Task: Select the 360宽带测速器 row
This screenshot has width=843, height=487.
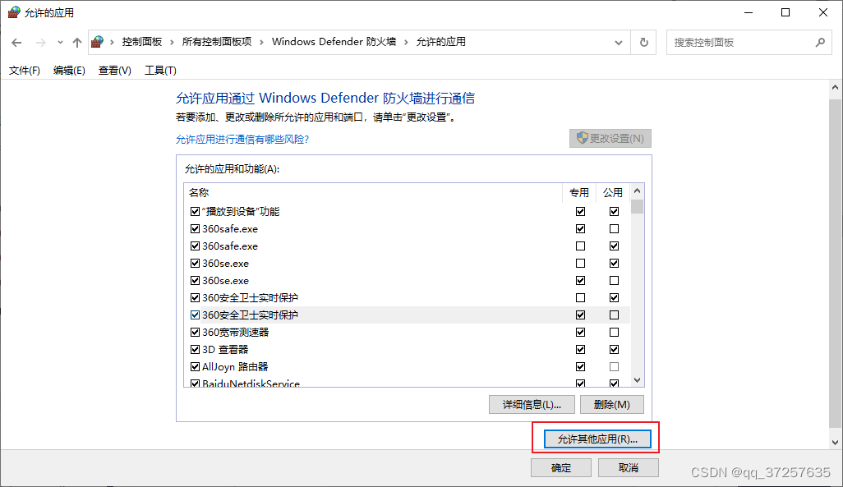Action: (x=407, y=332)
